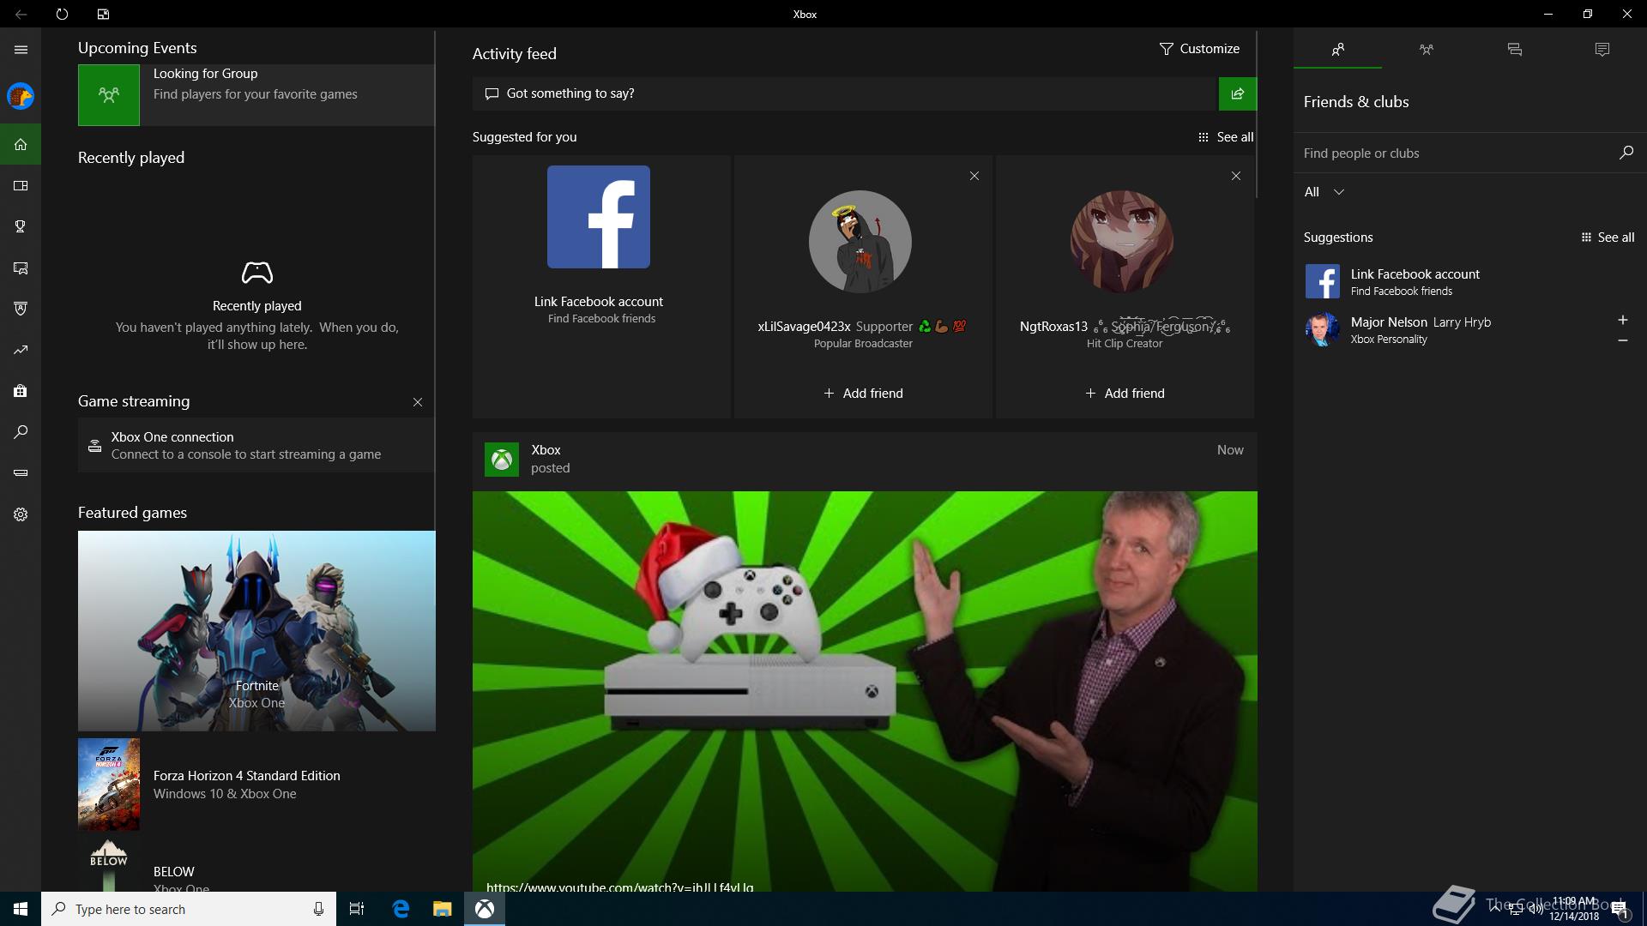The height and width of the screenshot is (926, 1647).
Task: Click See all in Suggestions panel
Action: pos(1608,238)
